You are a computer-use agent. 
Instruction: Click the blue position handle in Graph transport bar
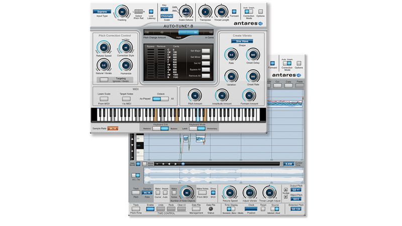point(183,164)
